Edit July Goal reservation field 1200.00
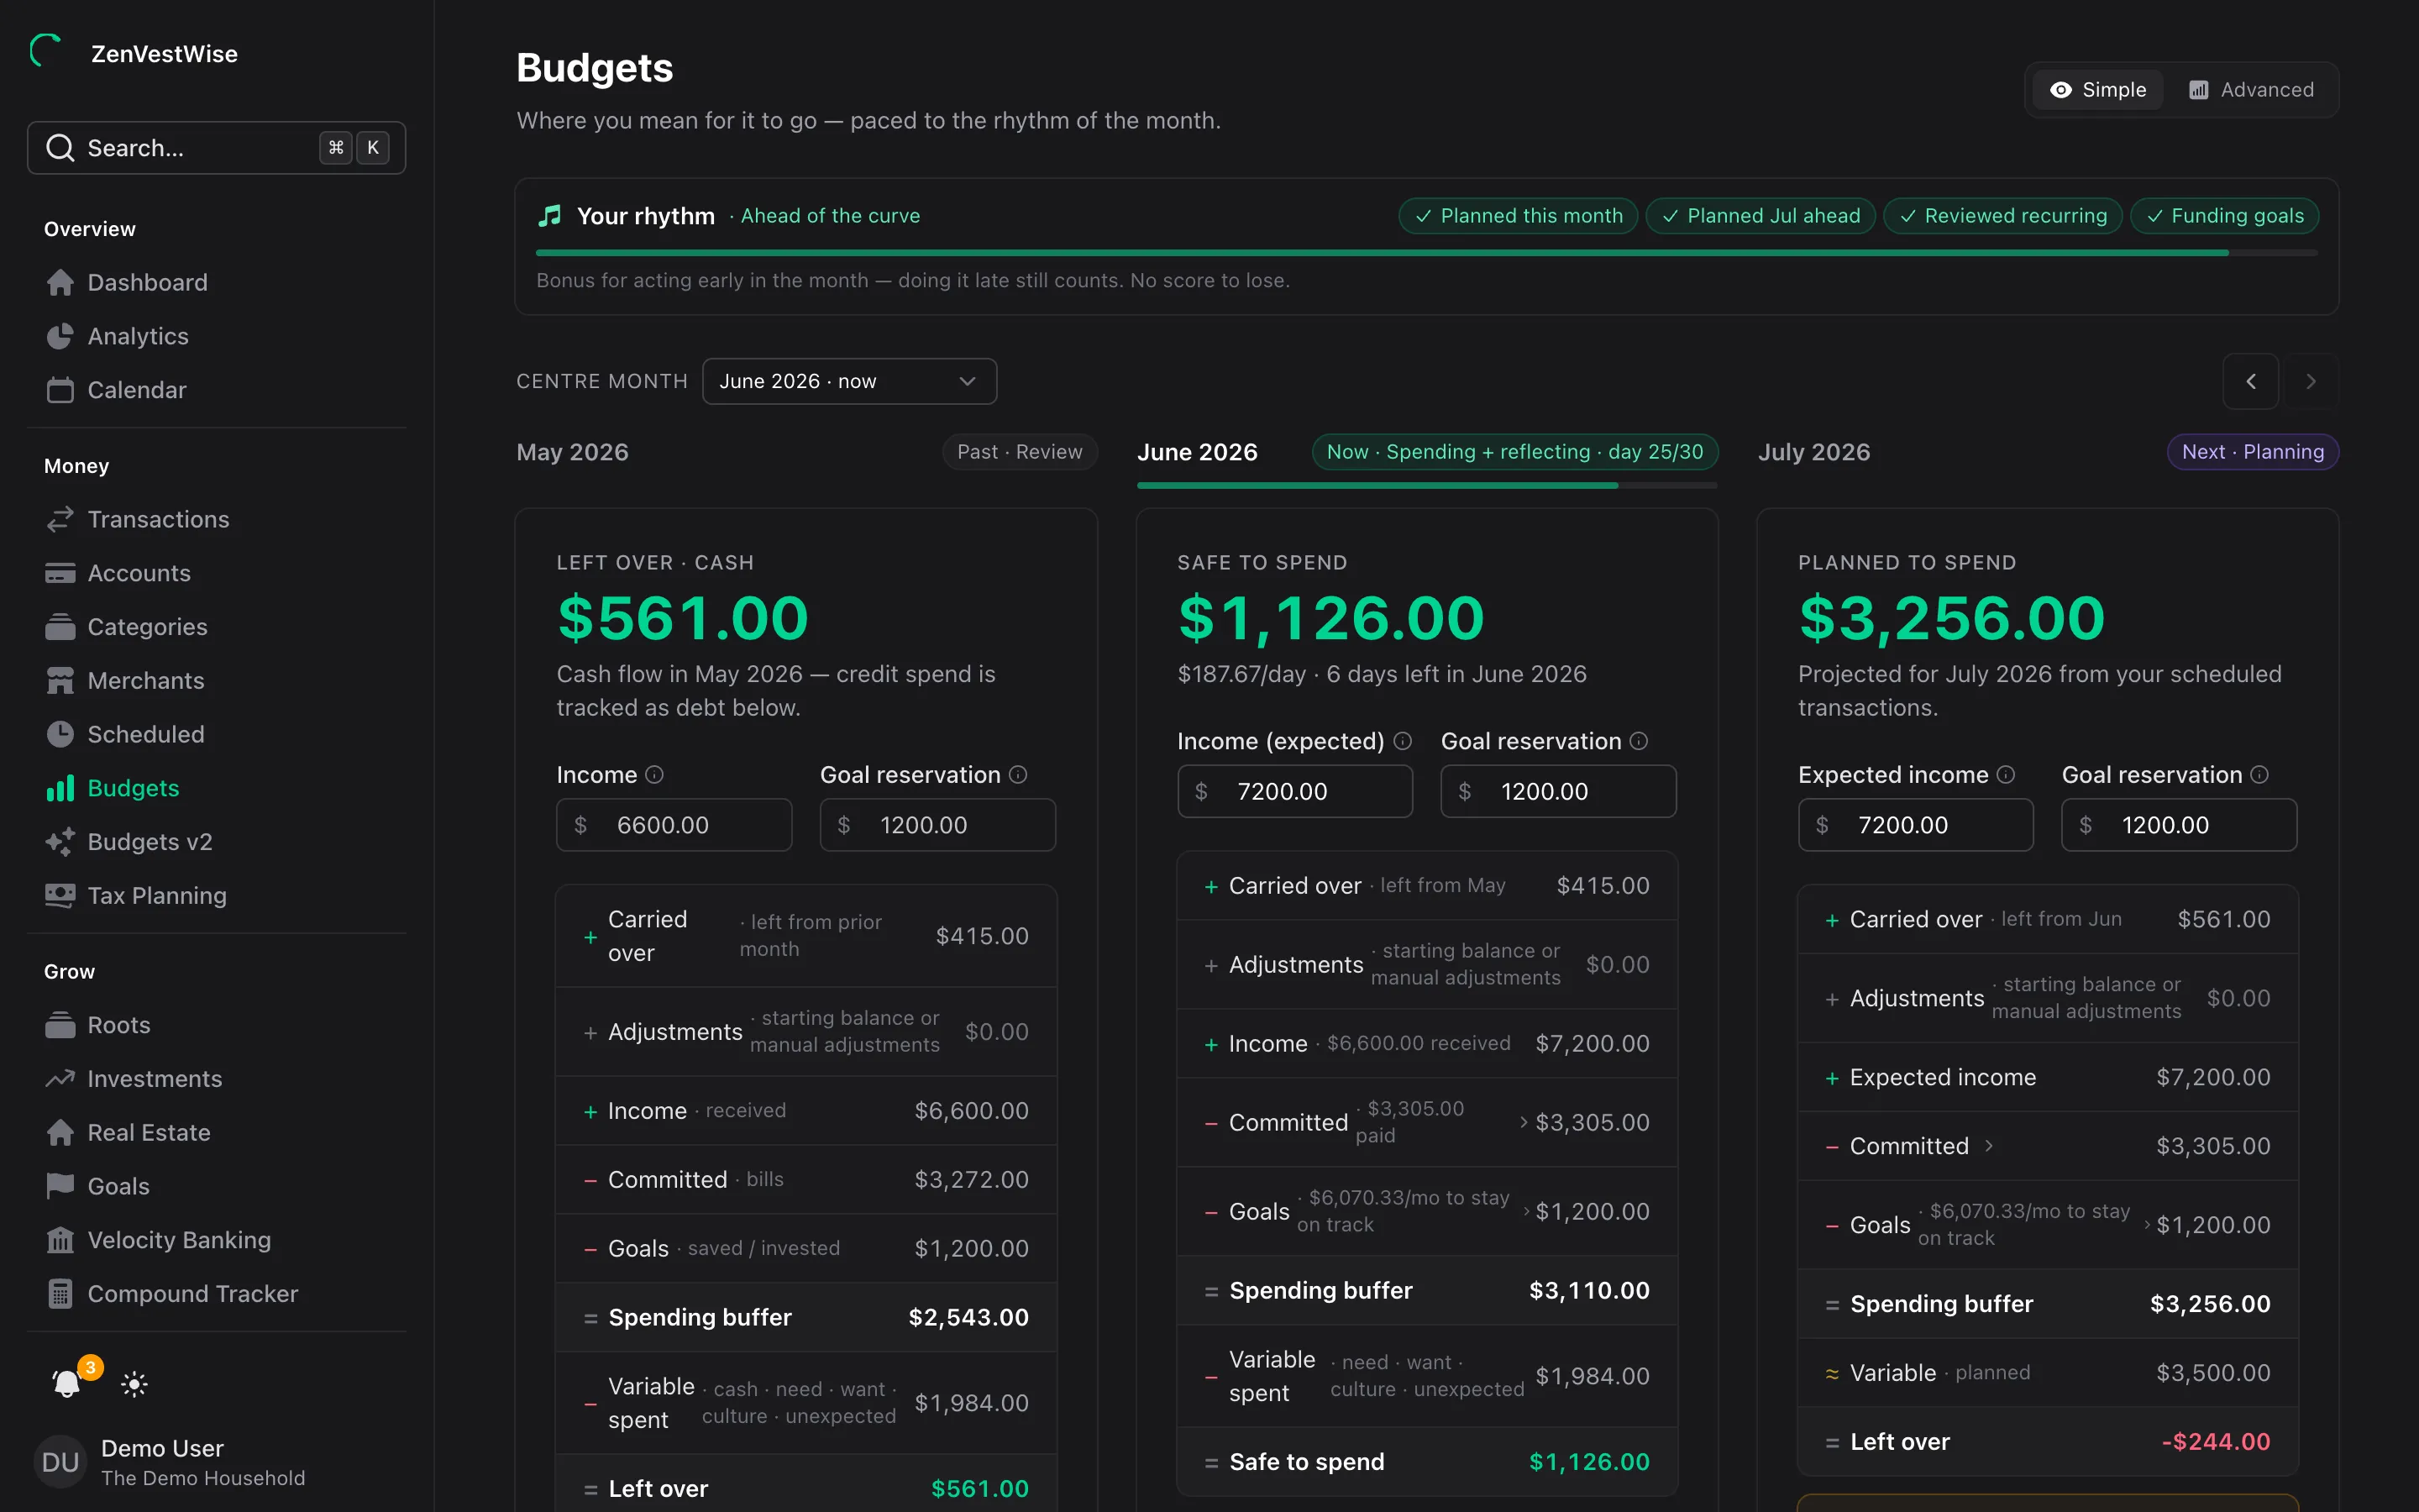 pyautogui.click(x=2180, y=825)
